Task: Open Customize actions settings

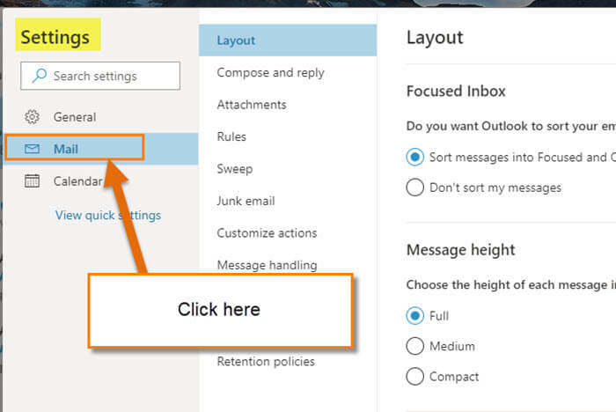Action: coord(267,232)
